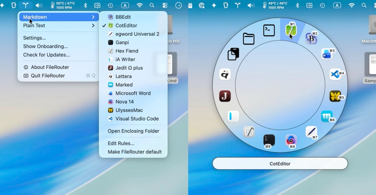The height and width of the screenshot is (195, 376).
Task: Choose Marked icon labeled ⌘6 in wheel
Action: [327, 116]
